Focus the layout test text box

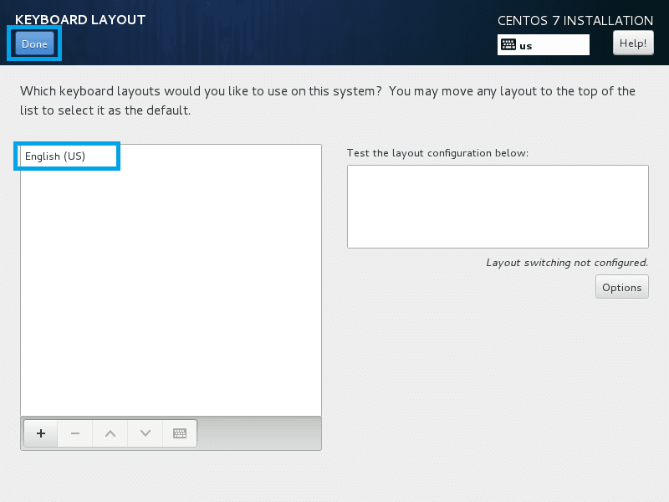498,207
